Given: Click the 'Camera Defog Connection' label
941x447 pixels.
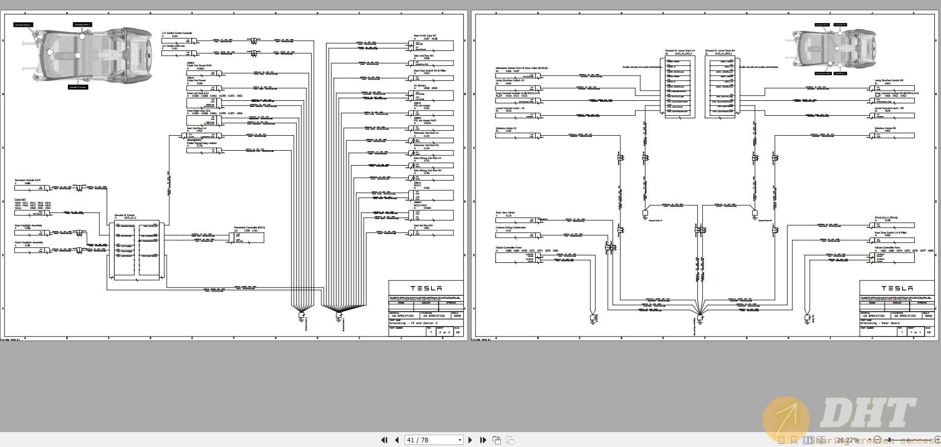Looking at the screenshot, I should [511, 227].
